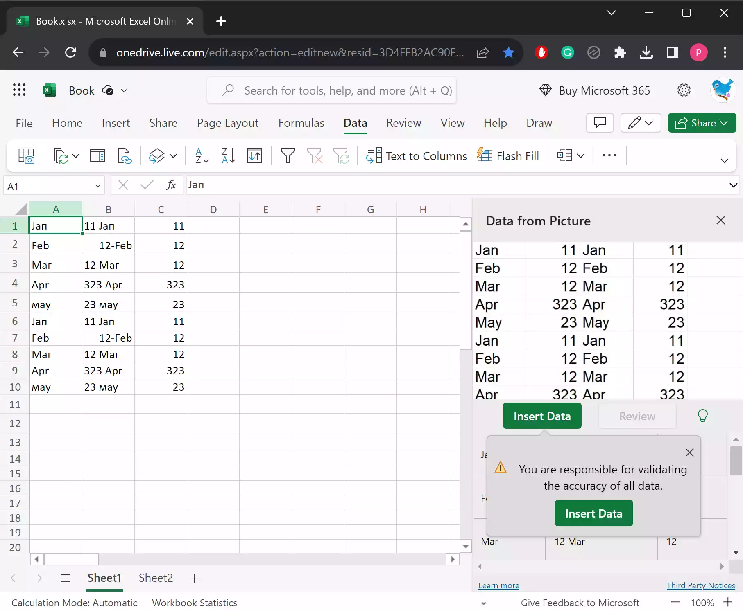Image resolution: width=743 pixels, height=610 pixels.
Task: Open Custom Sort icon
Action: (x=255, y=156)
